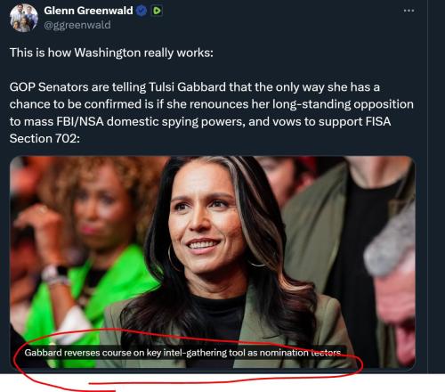Click the 'This is how Washington really works' line
This screenshot has height=392, width=445.
click(x=111, y=53)
